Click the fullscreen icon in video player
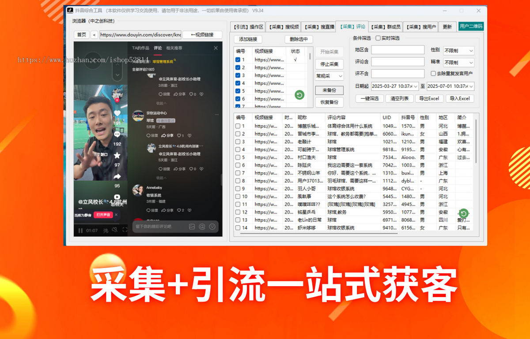The height and width of the screenshot is (339, 530). coord(125,230)
